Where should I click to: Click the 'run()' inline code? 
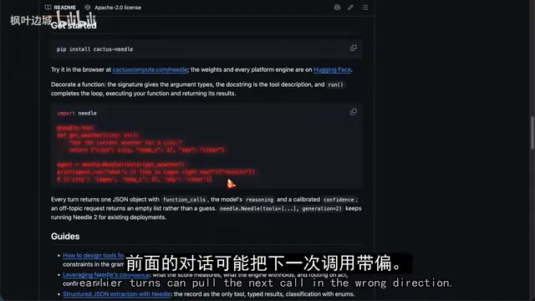pos(335,84)
